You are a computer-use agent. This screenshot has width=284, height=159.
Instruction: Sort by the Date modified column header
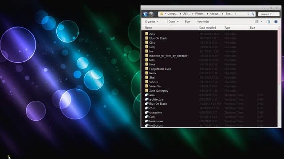pyautogui.click(x=208, y=28)
